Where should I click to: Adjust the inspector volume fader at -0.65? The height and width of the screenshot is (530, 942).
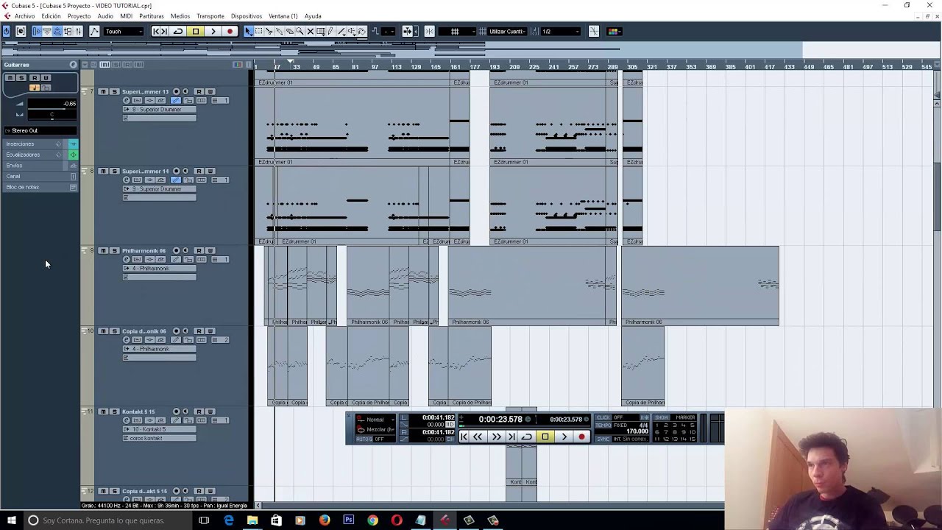tap(52, 103)
